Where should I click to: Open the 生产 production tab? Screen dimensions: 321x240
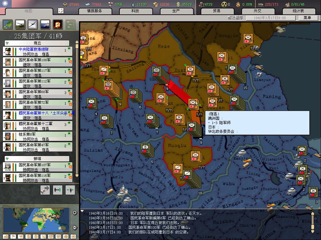pyautogui.click(x=176, y=11)
